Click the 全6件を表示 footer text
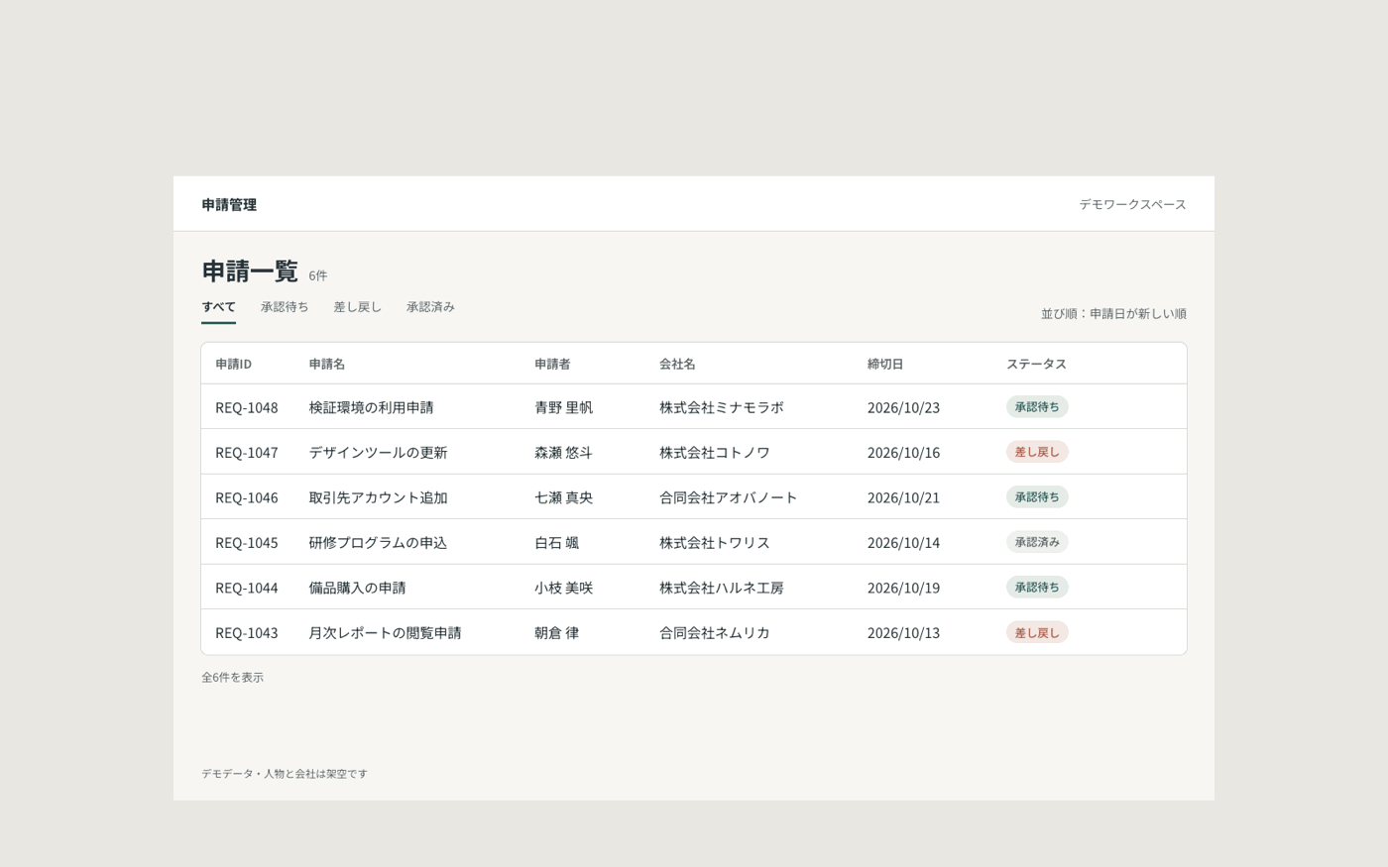 (x=232, y=678)
